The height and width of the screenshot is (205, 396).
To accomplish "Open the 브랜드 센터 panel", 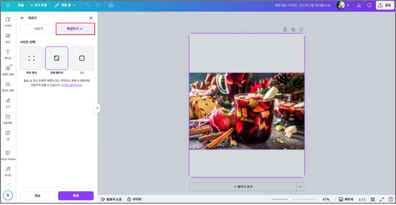I will [8, 70].
